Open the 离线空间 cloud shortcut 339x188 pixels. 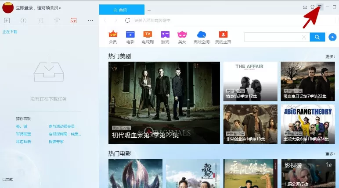pyautogui.click(x=202, y=37)
